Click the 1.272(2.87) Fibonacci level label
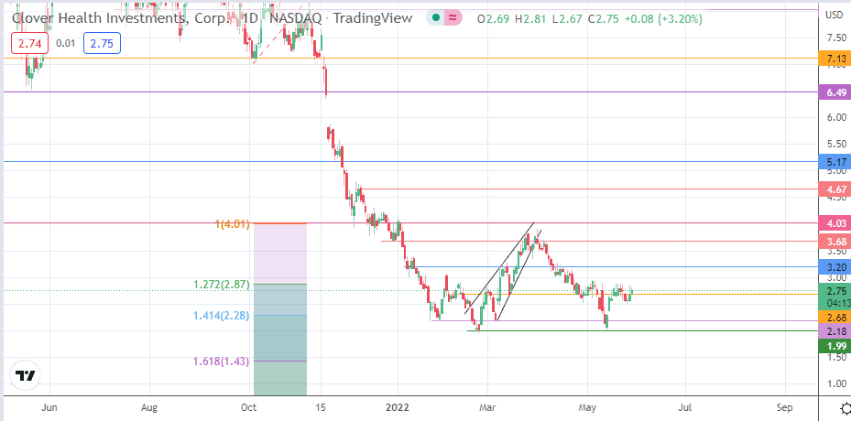 (x=223, y=285)
